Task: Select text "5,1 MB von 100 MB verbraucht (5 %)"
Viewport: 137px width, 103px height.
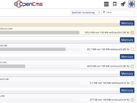Action: 109,83
